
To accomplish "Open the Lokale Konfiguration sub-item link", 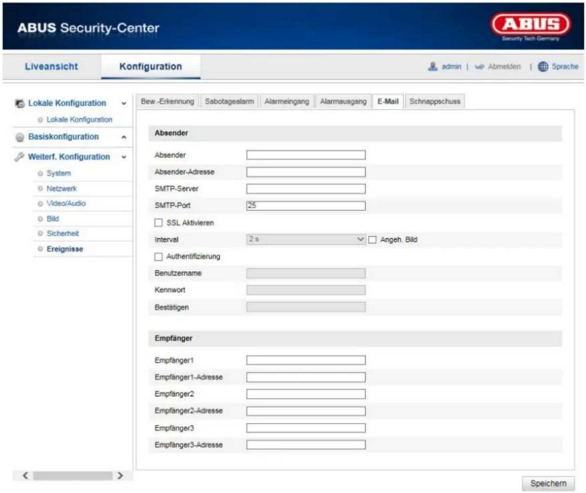I will 79,120.
